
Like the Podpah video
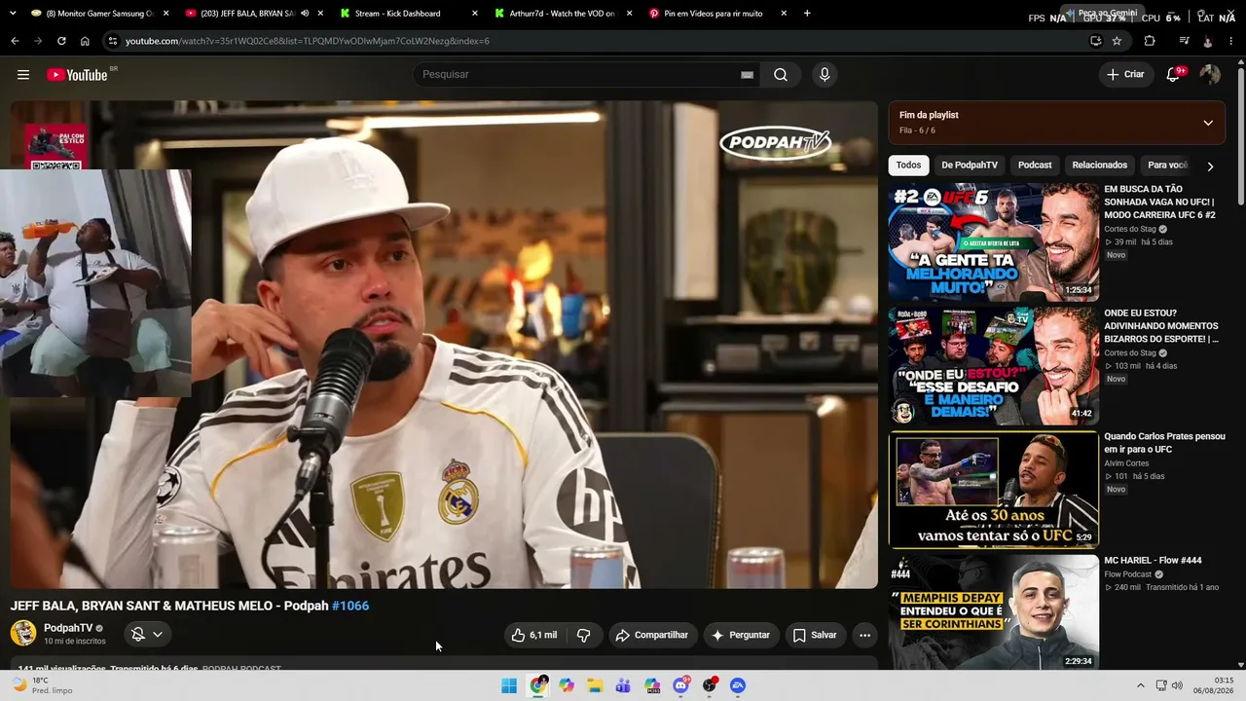pos(534,635)
